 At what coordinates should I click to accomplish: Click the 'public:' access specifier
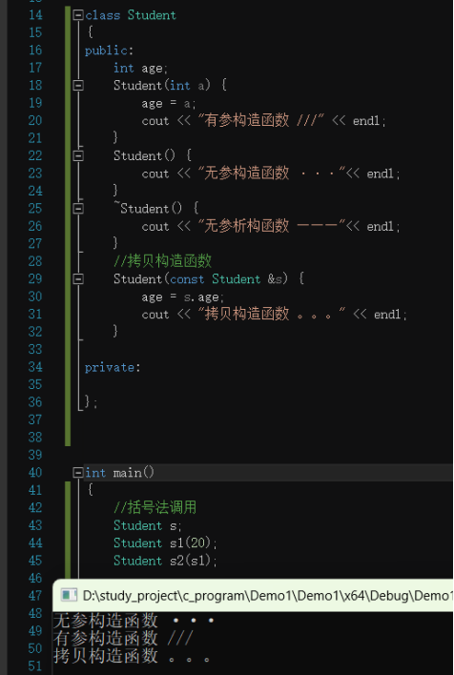click(110, 51)
